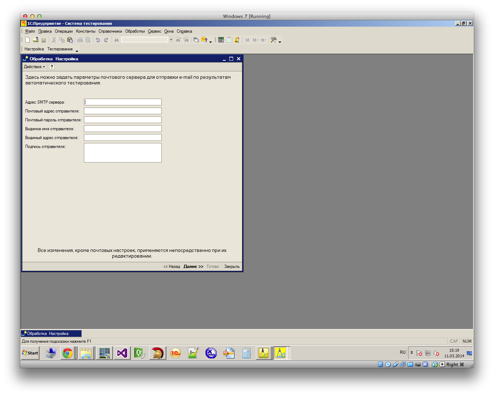
Task: Click the Print preview icon
Action: (x=88, y=40)
